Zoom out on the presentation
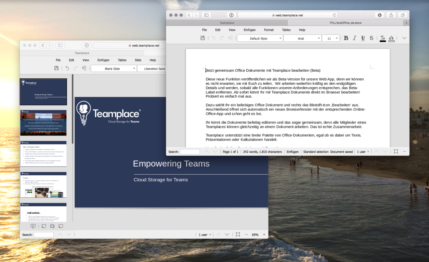 pos(246,235)
